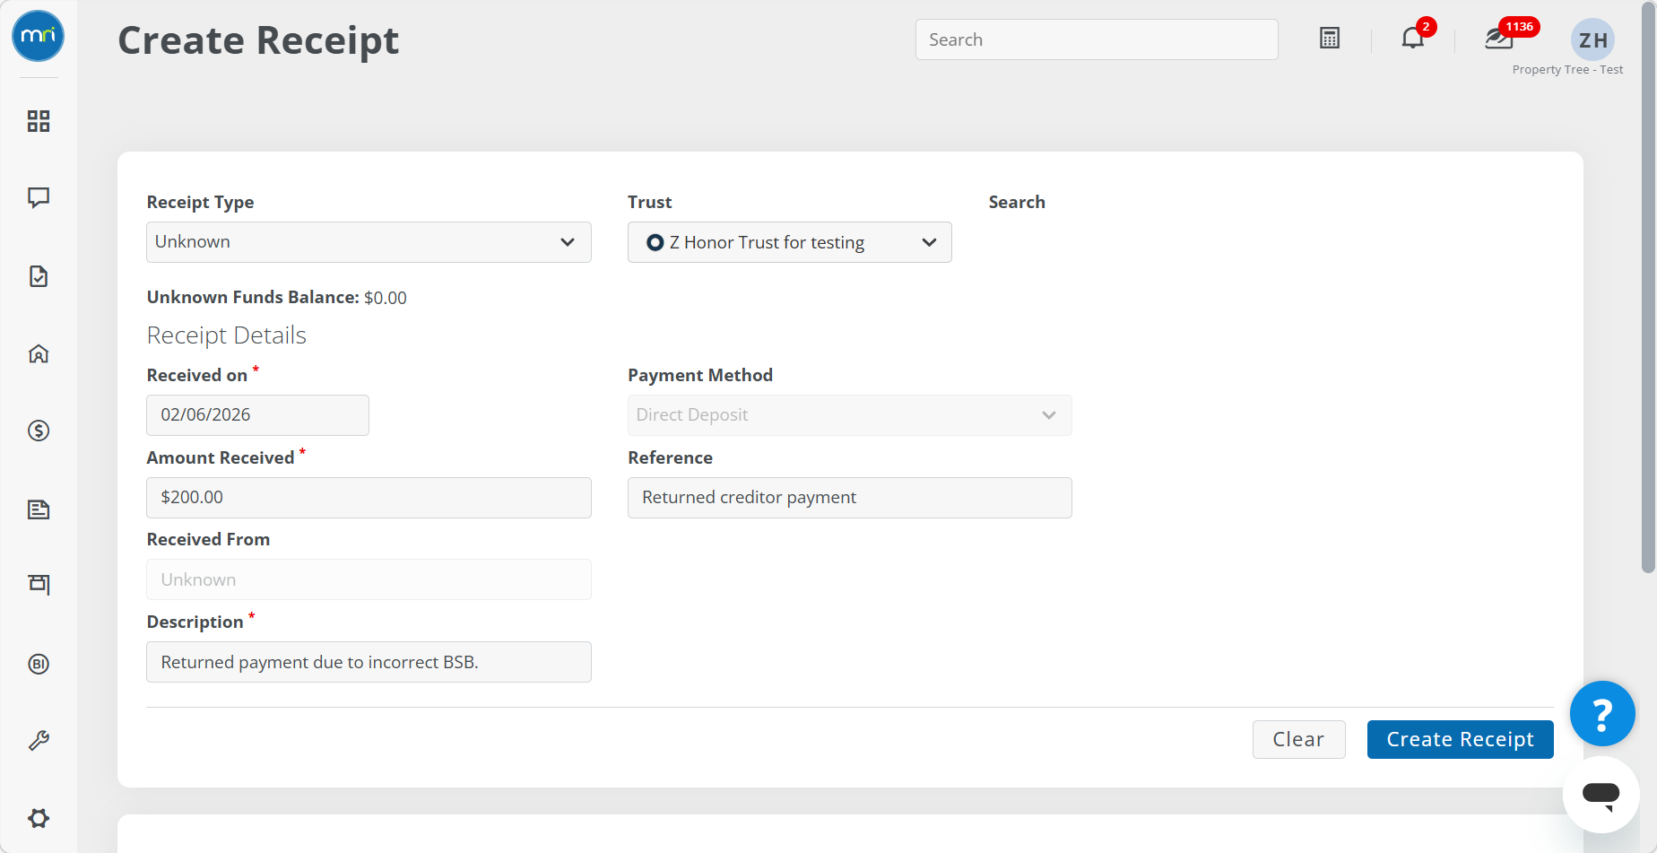Viewport: 1657px width, 853px height.
Task: Open the notifications bell icon
Action: click(1413, 38)
